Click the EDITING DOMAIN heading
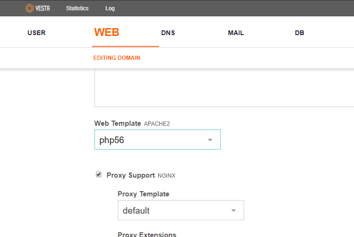Screen dimensions: 354x237 click(117, 58)
